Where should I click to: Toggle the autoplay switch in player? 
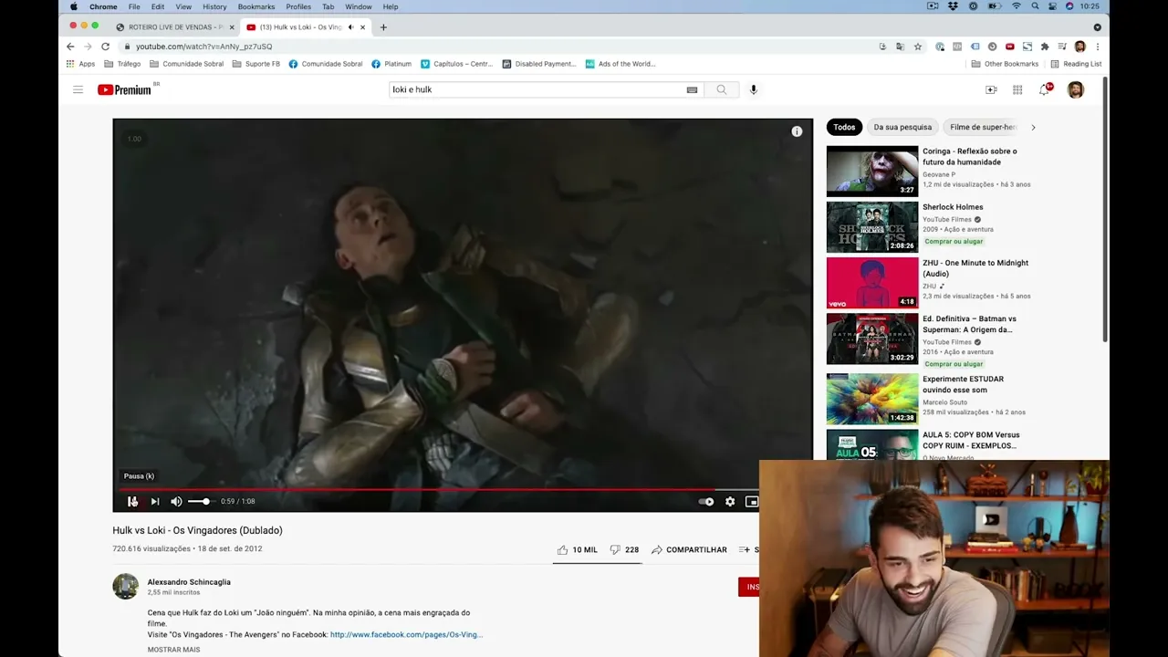pos(706,501)
